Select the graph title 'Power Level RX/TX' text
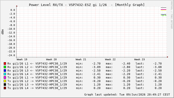The width and height of the screenshot is (174, 98). click(46, 5)
